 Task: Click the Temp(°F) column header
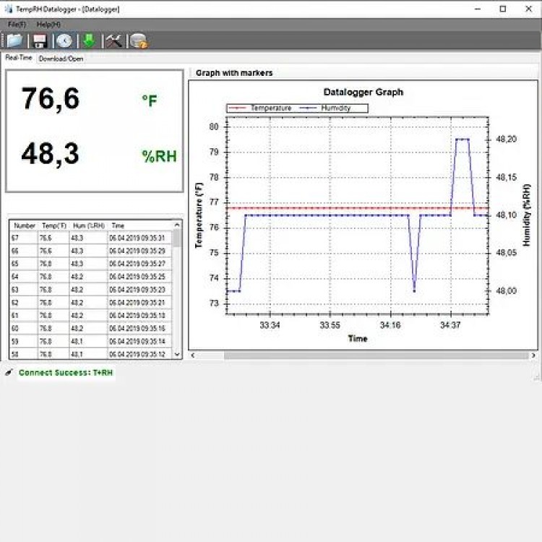(x=54, y=225)
